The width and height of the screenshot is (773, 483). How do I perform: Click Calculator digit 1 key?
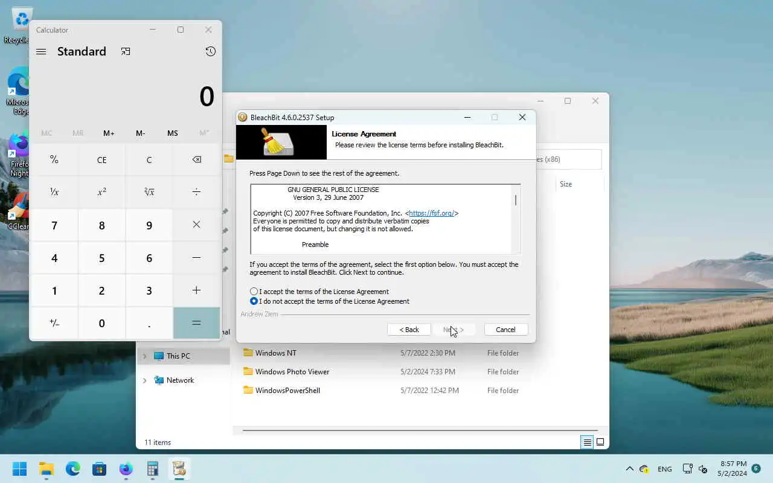click(54, 290)
